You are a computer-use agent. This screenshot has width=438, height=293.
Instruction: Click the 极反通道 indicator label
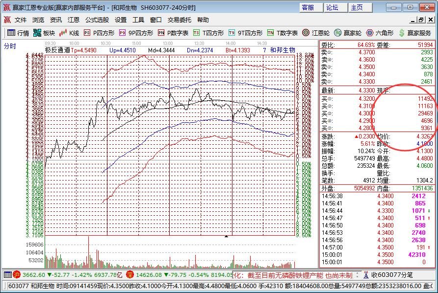coord(57,50)
